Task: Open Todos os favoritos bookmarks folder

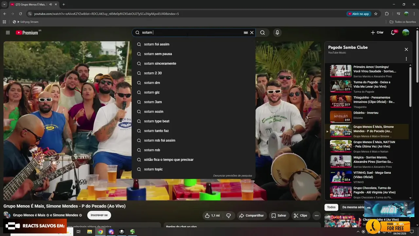Action: click(x=403, y=22)
